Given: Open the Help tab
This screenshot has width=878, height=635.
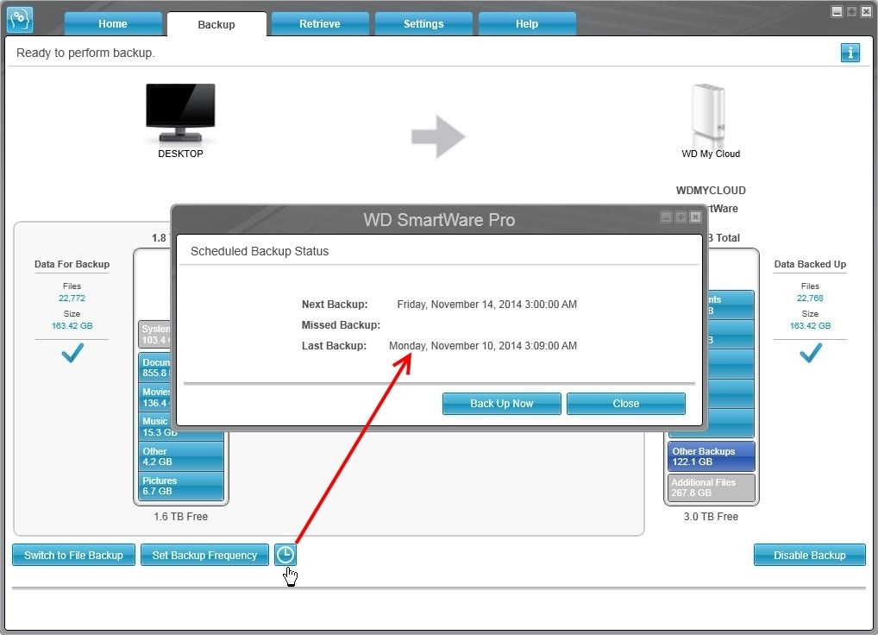Looking at the screenshot, I should (527, 23).
